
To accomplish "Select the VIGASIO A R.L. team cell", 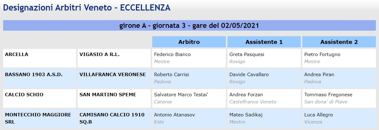I will click(x=114, y=58).
